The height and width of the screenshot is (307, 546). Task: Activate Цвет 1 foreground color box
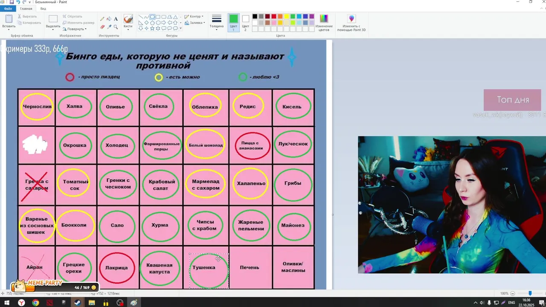pyautogui.click(x=233, y=23)
